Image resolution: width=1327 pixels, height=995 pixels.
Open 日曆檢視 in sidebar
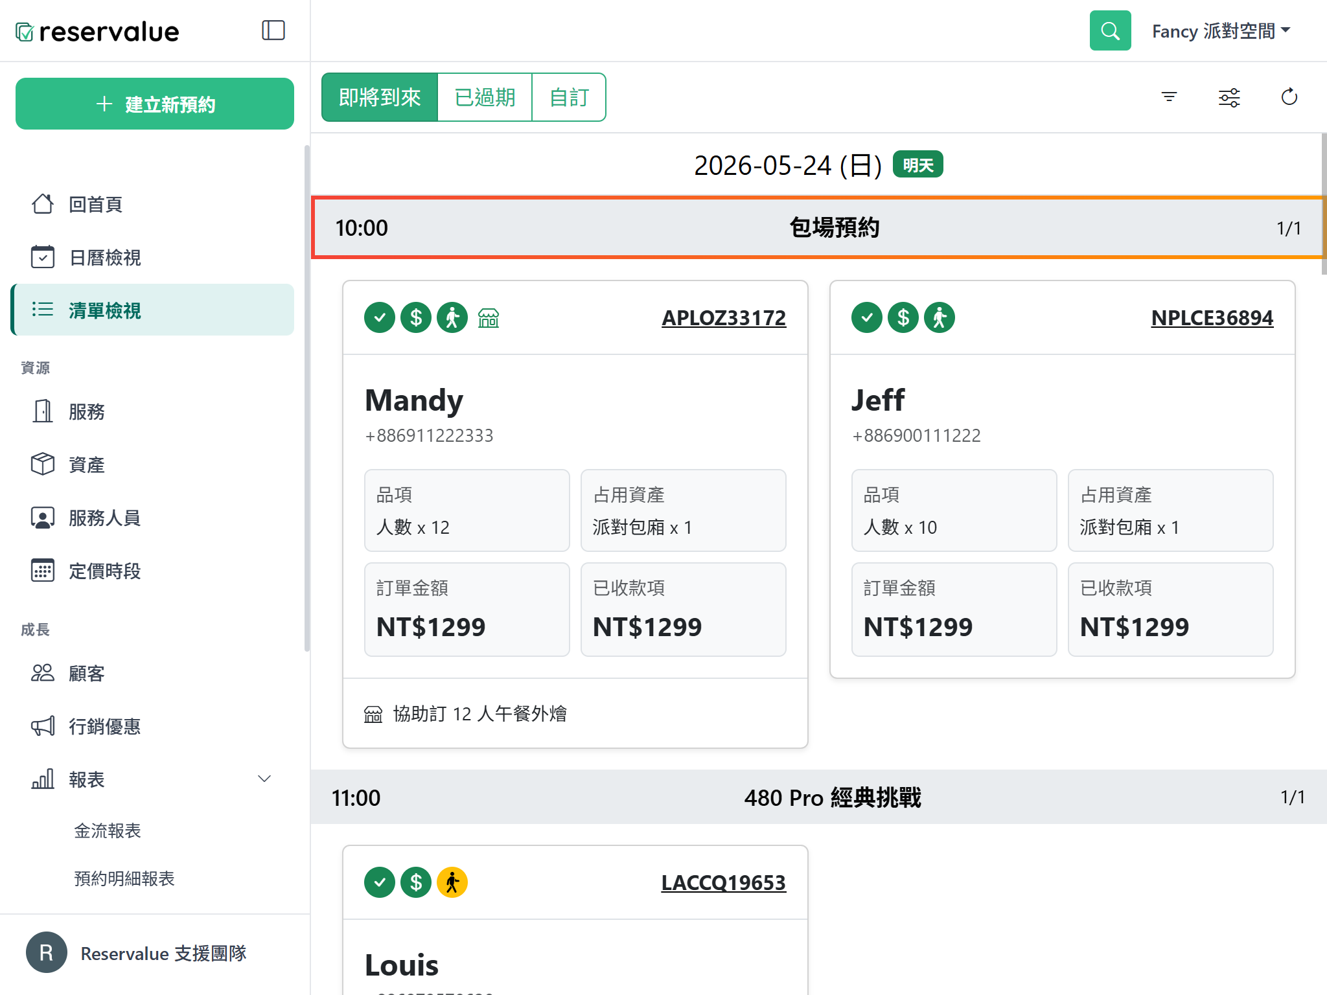154,257
